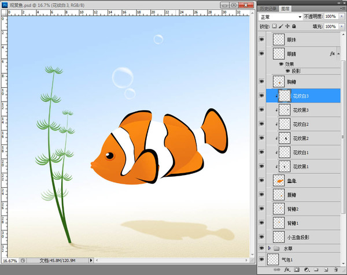Collapse effects list on the 眼睛 layer
The image size is (347, 275).
point(338,54)
